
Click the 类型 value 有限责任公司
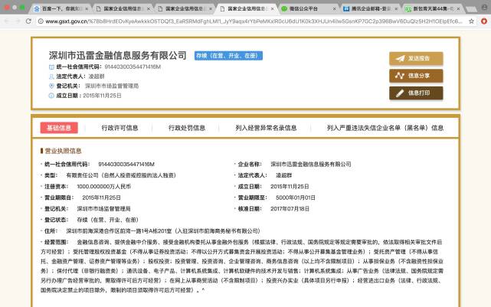121,175
